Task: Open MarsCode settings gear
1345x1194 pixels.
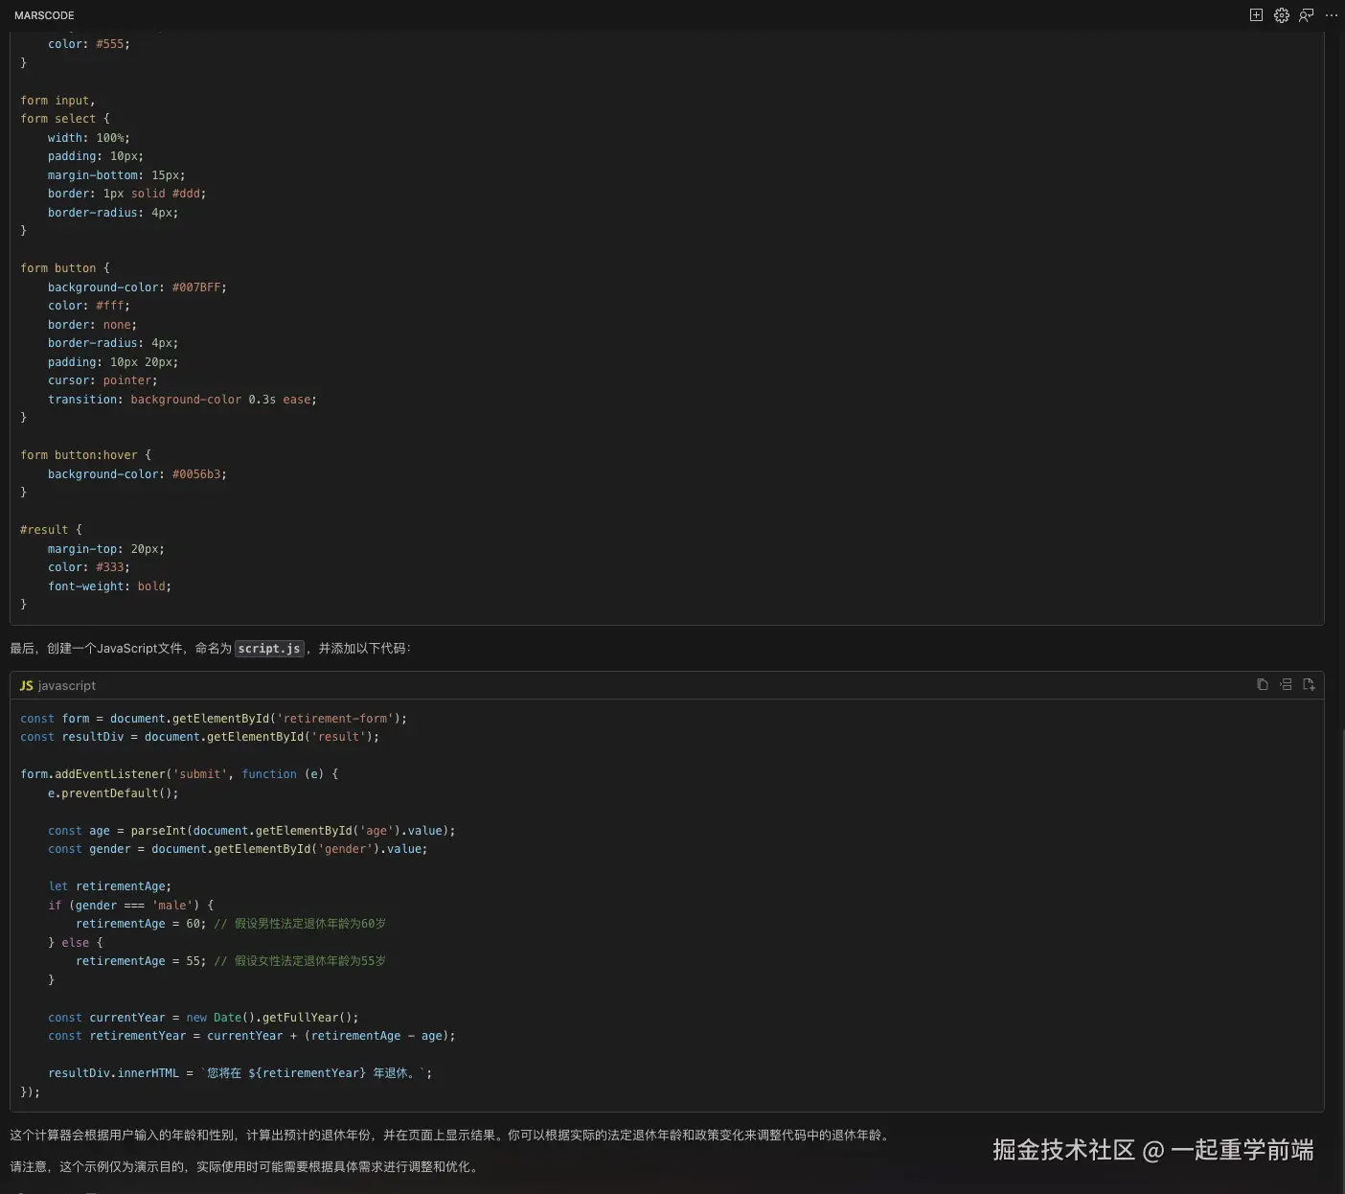Action: click(1282, 15)
